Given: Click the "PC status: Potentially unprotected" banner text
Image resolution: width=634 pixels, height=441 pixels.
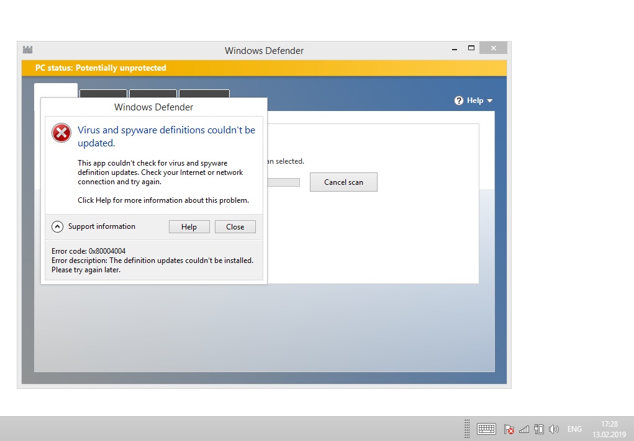Looking at the screenshot, I should [101, 68].
